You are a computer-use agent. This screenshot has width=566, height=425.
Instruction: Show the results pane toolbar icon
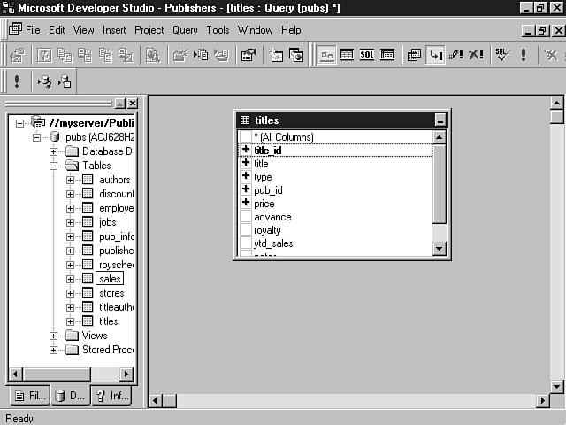pyautogui.click(x=387, y=55)
